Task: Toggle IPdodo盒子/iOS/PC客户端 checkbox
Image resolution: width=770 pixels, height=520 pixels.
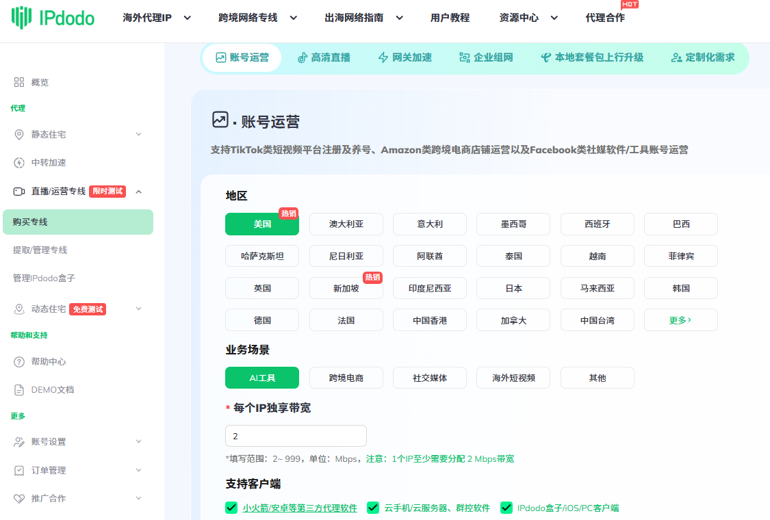Action: click(506, 508)
